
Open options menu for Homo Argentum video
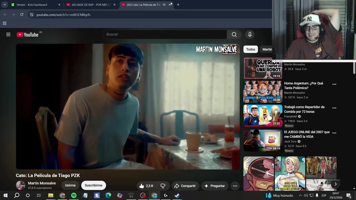(334, 84)
